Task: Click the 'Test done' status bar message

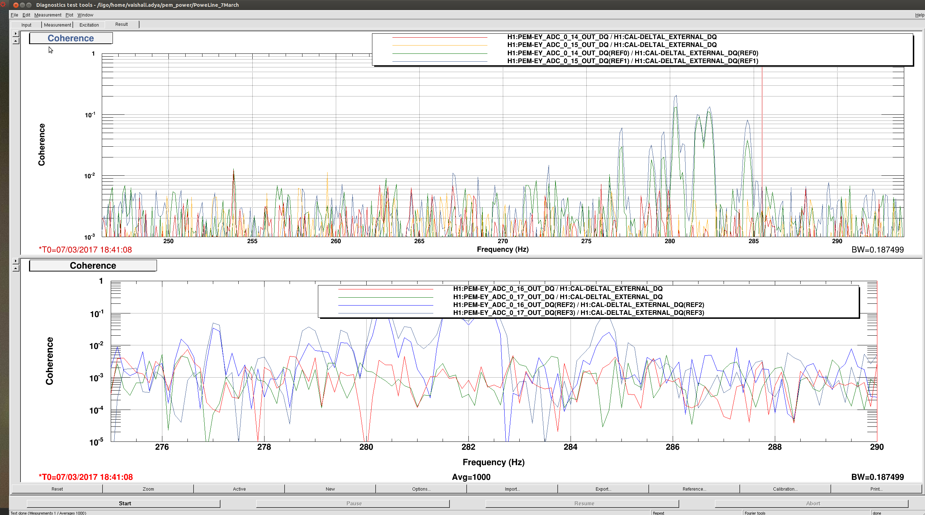Action: [x=48, y=513]
